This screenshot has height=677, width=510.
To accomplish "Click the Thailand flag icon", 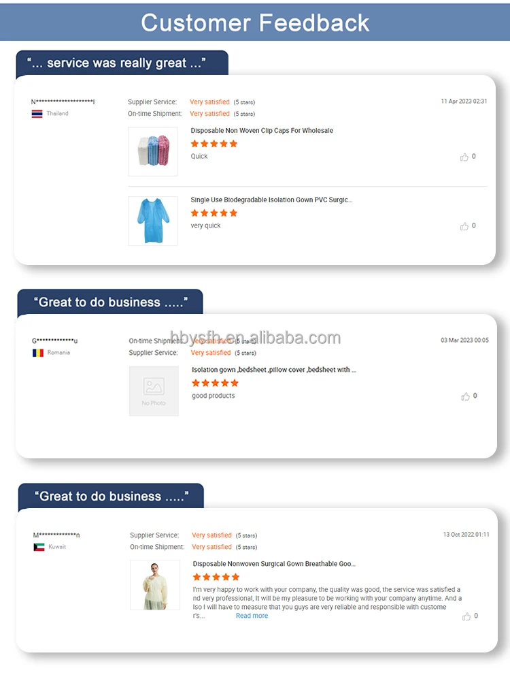I will [x=37, y=114].
